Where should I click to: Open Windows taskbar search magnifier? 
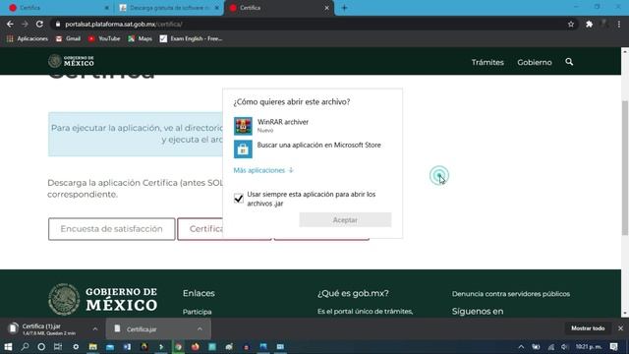[x=25, y=347]
